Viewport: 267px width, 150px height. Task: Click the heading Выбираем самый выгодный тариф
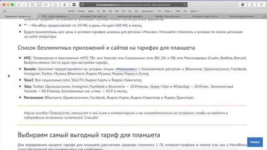coord(89,135)
